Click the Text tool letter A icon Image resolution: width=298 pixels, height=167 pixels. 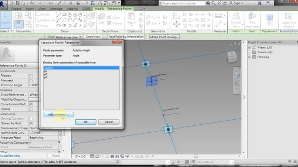tap(71, 3)
